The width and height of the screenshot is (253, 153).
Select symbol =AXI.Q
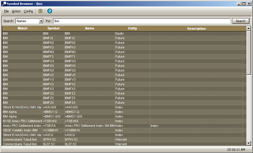53,135
